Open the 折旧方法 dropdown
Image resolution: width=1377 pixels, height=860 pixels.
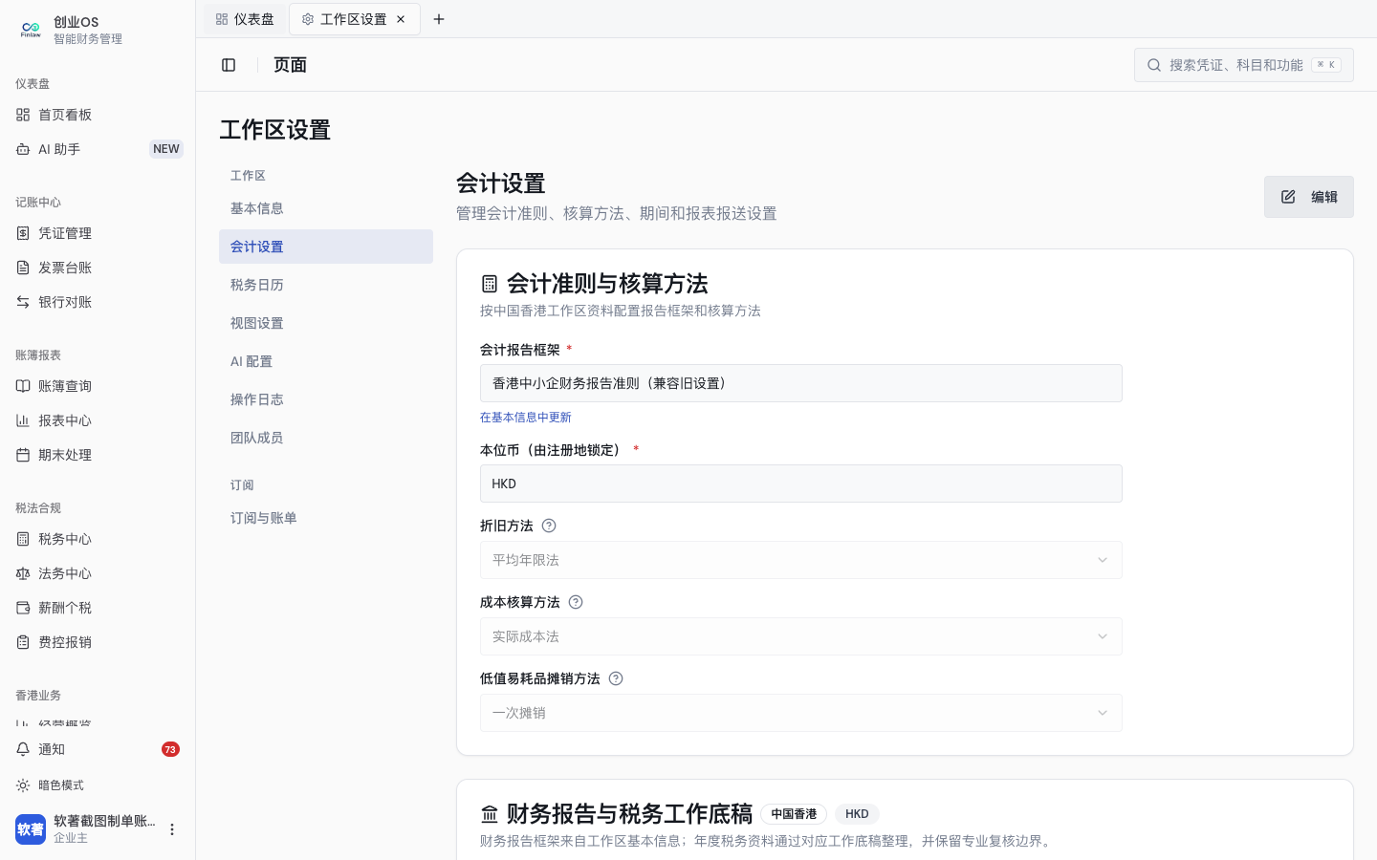coord(800,560)
